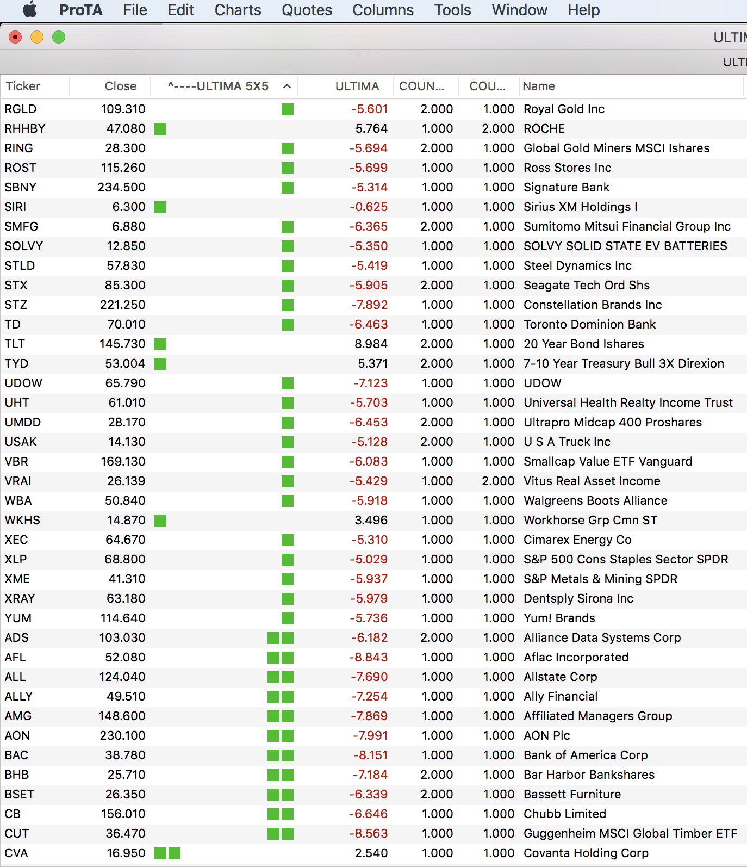Click the green signal square for RGLD

point(288,109)
